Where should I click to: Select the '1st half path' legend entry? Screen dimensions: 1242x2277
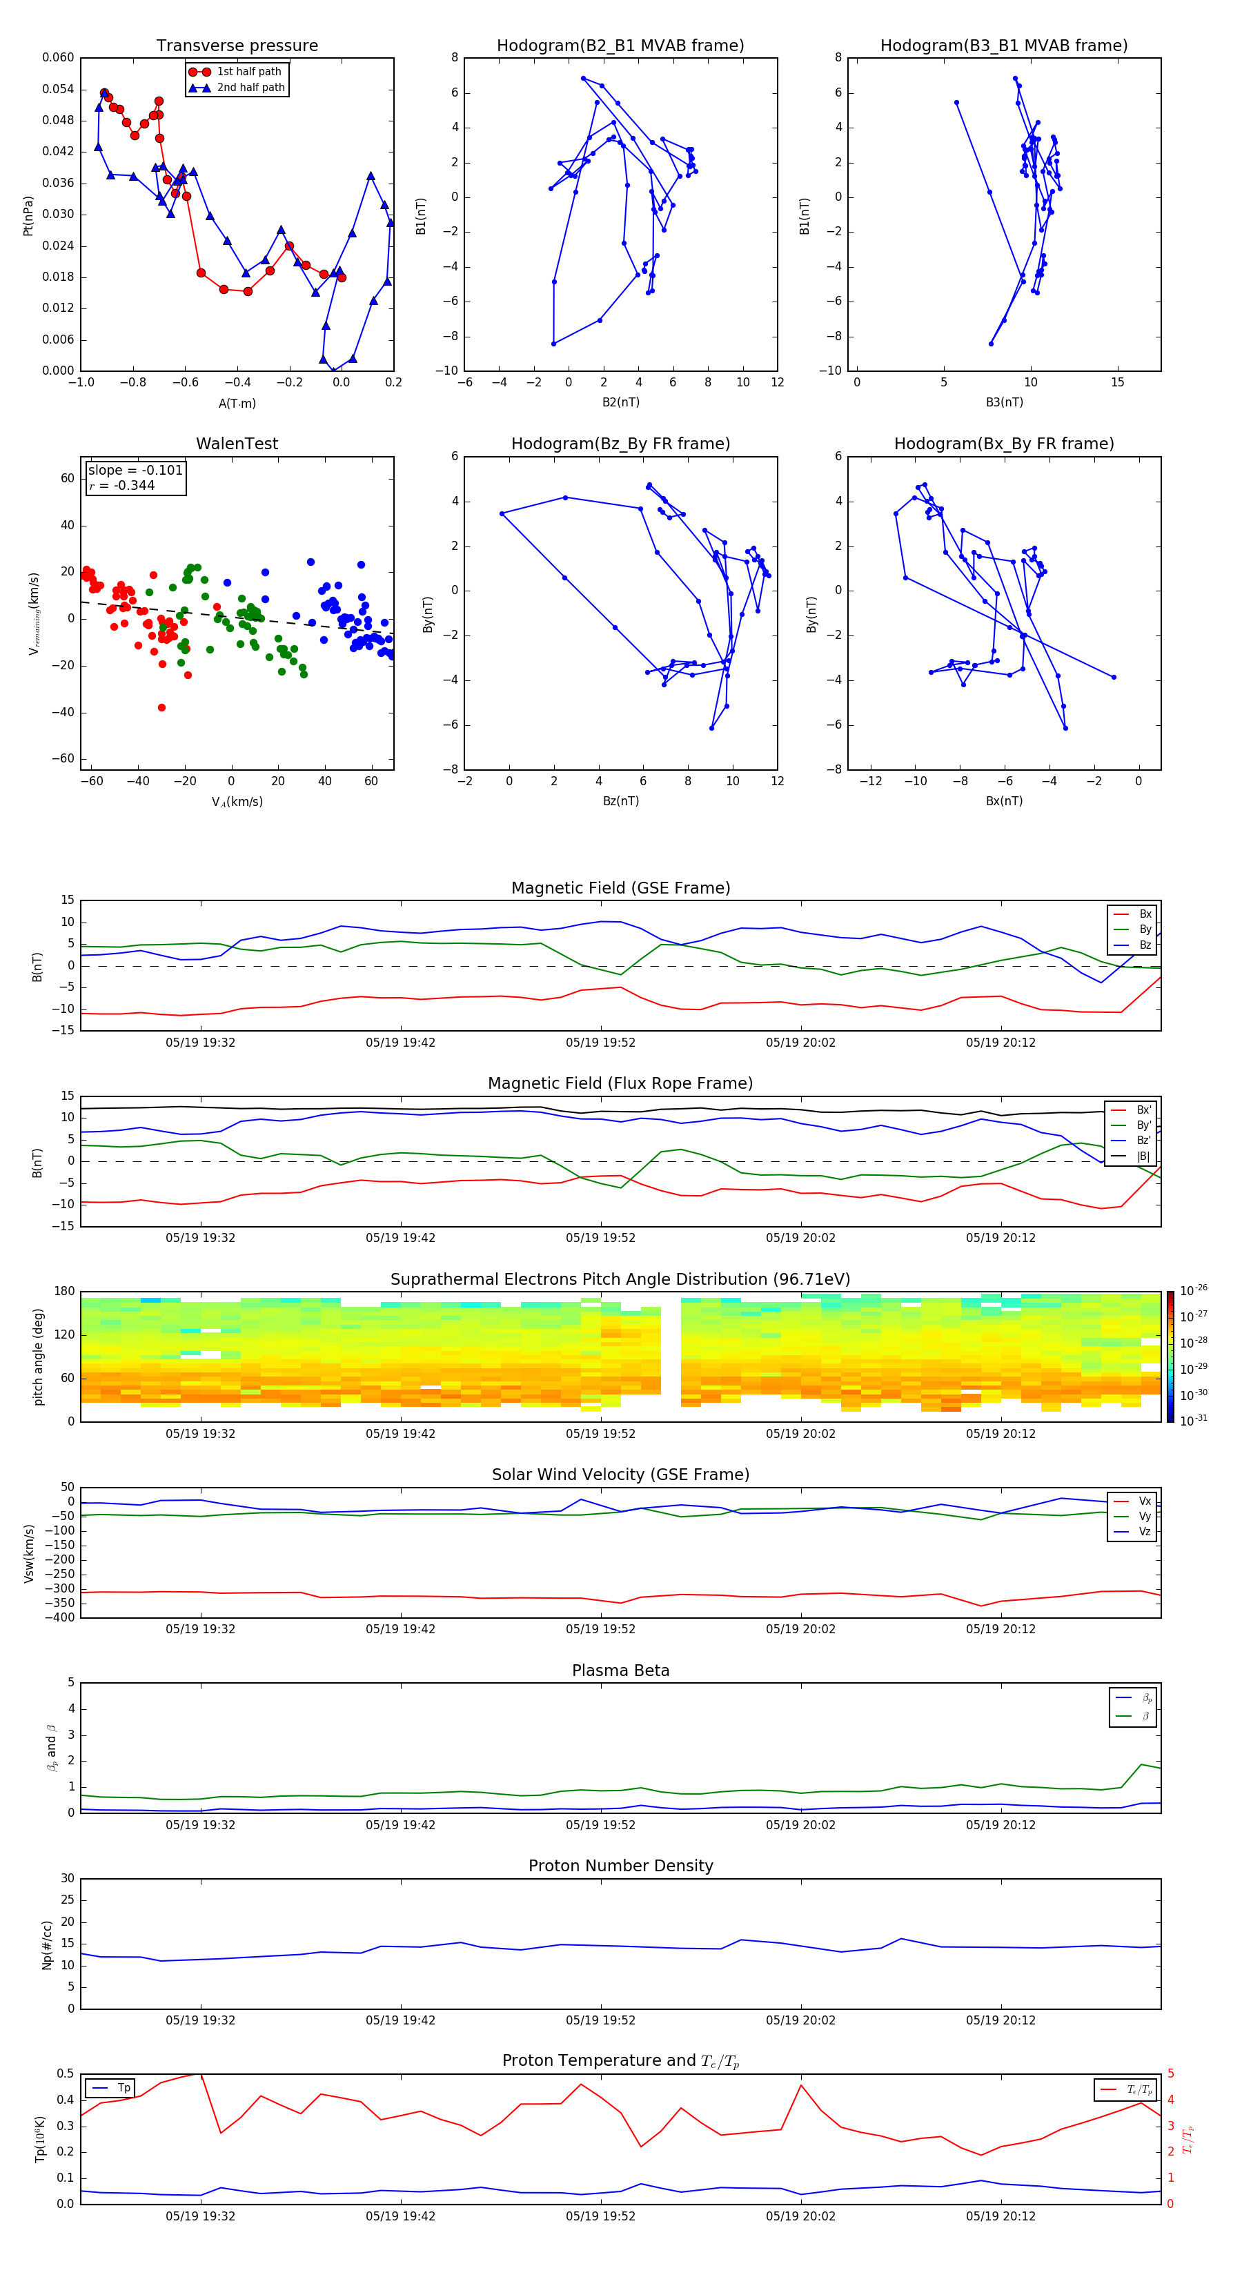(235, 72)
